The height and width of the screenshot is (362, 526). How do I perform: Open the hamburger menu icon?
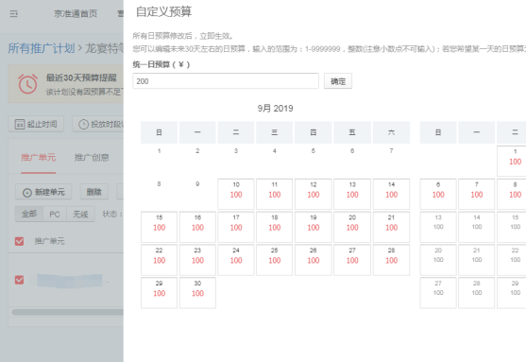(x=13, y=14)
